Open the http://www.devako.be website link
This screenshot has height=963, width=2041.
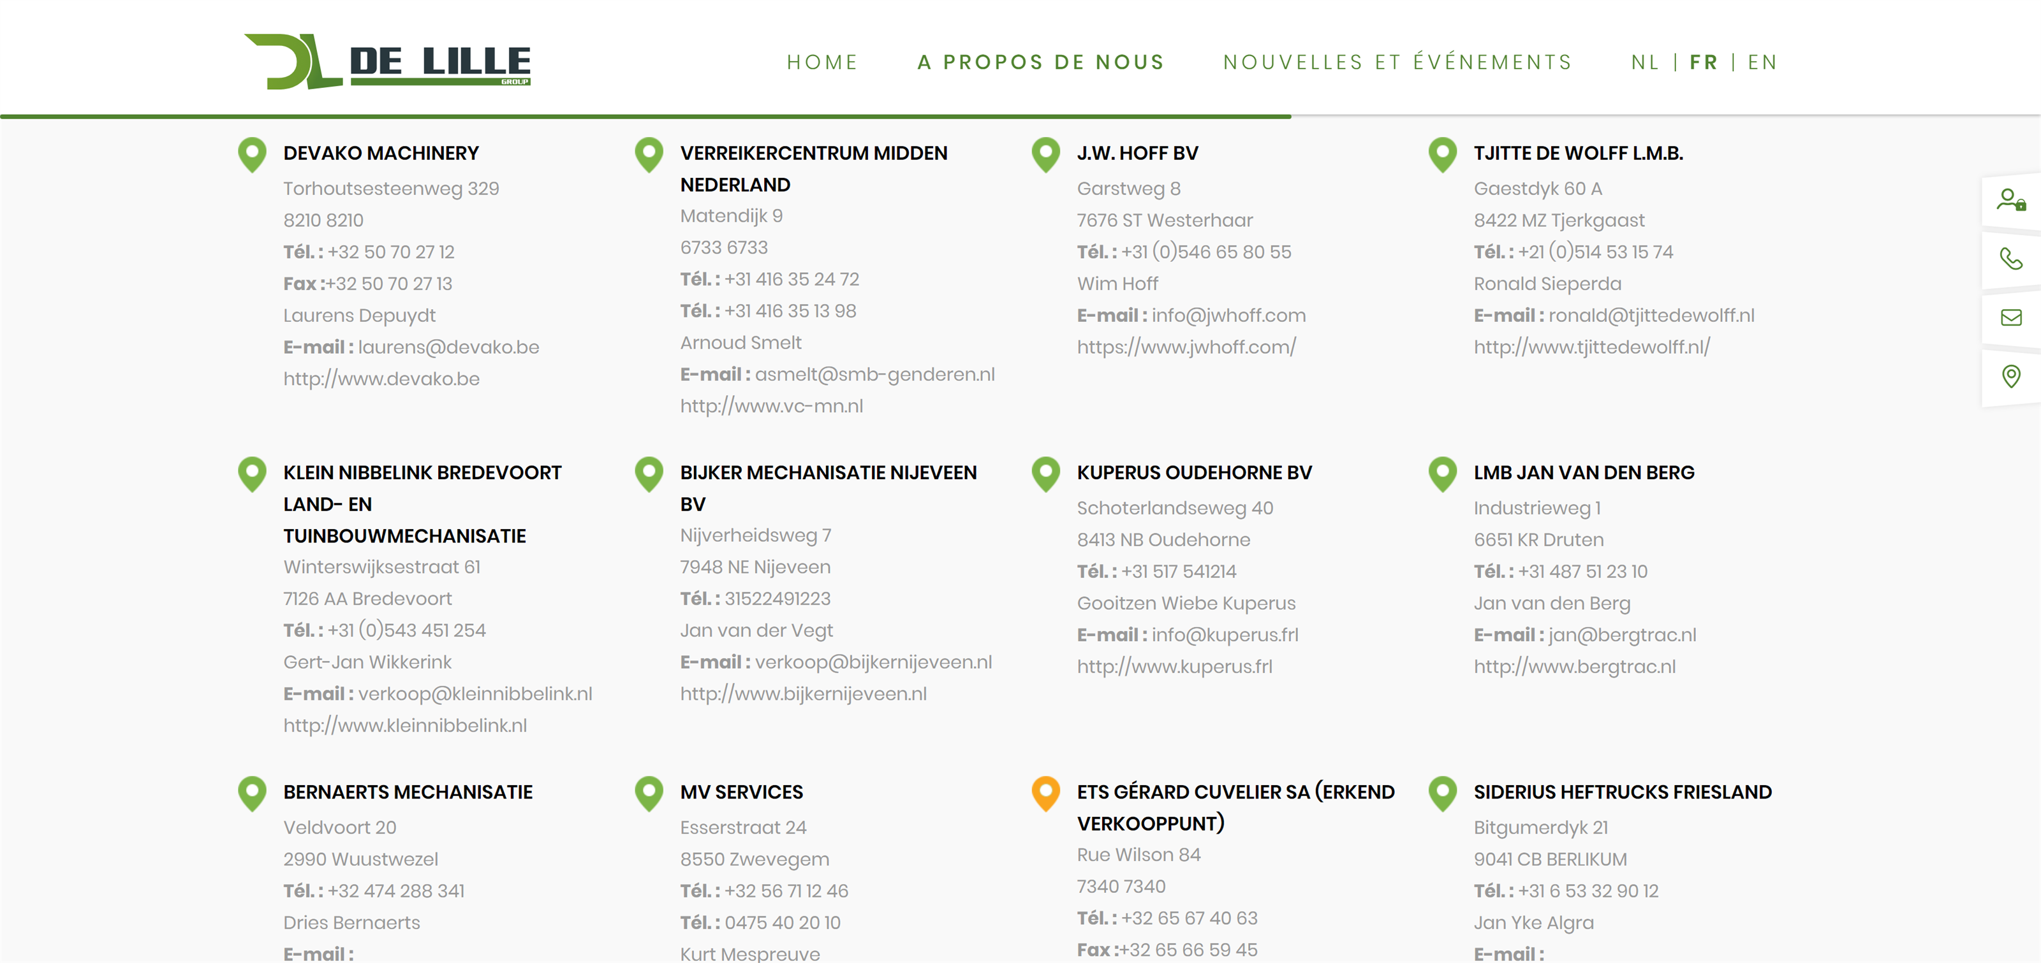click(381, 379)
